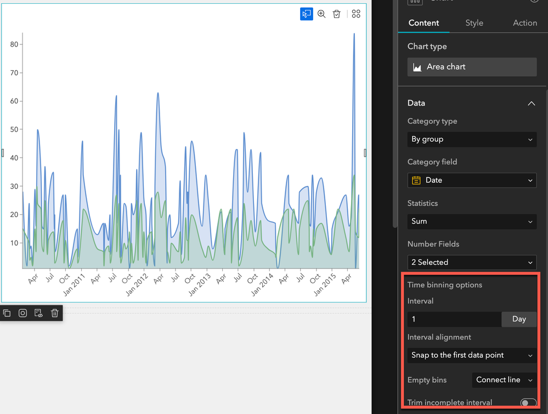Click the Interval value input field
This screenshot has width=548, height=414.
454,319
